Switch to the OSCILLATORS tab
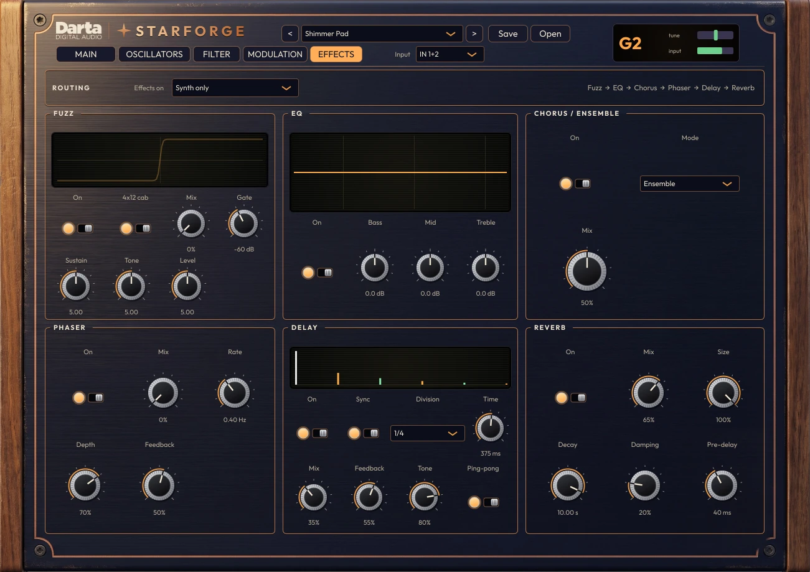 (154, 54)
